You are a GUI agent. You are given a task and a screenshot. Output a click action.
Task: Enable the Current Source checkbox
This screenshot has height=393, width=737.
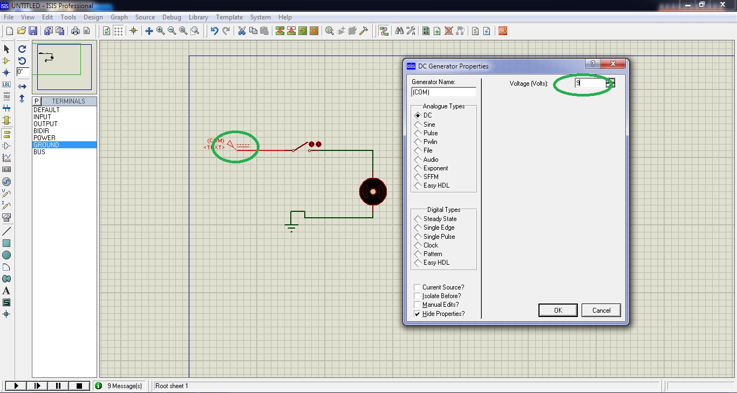[416, 287]
